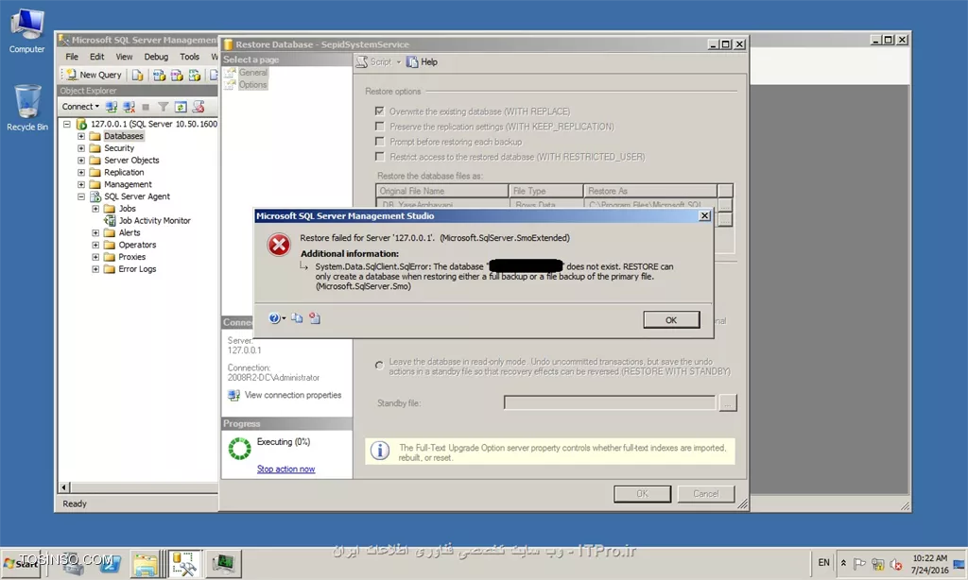968x580 pixels.
Task: Click OK in the Restore Database window
Action: coord(642,494)
